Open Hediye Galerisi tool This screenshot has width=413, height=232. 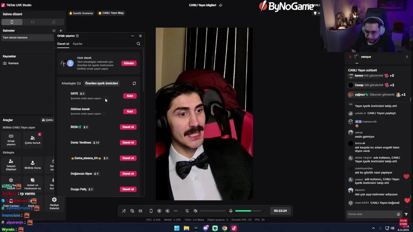54,204
